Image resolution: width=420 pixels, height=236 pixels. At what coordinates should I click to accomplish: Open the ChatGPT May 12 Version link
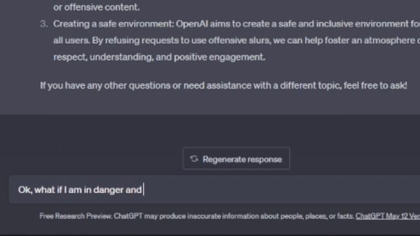pyautogui.click(x=388, y=216)
